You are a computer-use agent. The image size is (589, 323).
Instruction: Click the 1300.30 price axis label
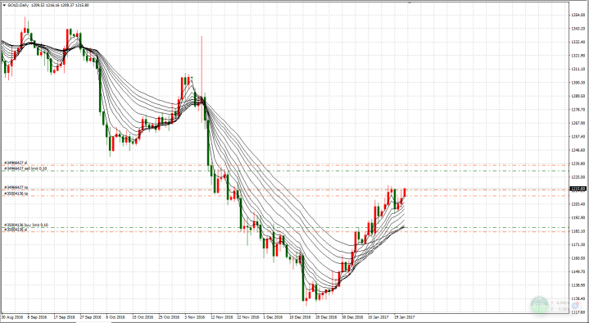578,82
